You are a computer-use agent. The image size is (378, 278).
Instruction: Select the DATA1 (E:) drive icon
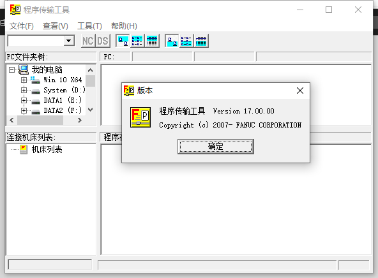[x=36, y=101]
